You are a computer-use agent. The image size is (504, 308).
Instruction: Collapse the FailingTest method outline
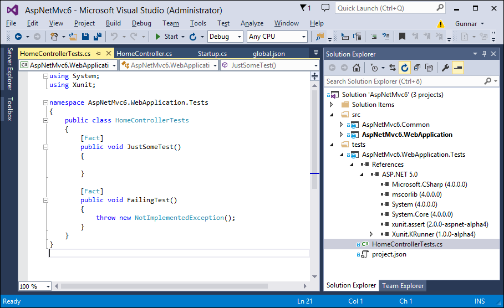[x=45, y=201]
